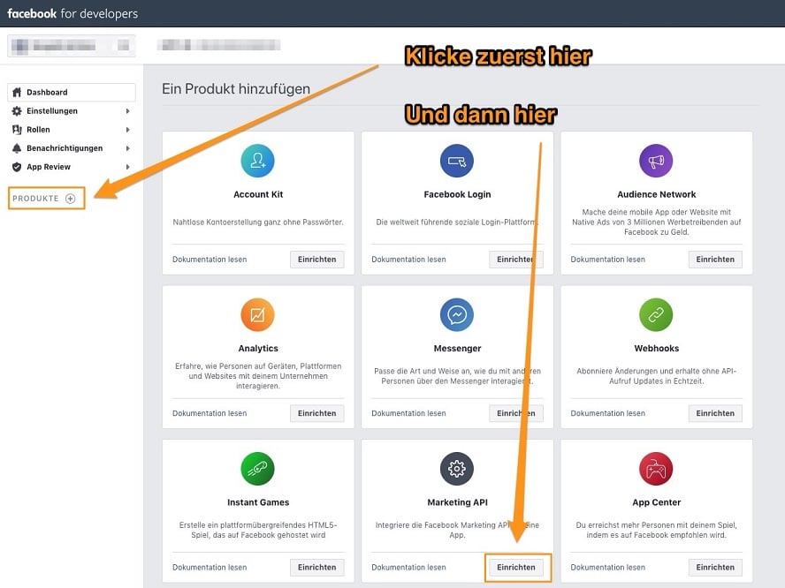
Task: Open the Benachrichtigungen menu item
Action: pos(72,148)
